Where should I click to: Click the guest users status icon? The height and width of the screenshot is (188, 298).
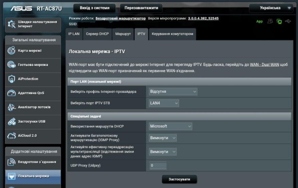270,21
